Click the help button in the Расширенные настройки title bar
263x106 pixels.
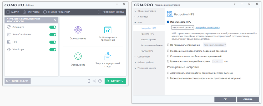pyautogui.click(x=235, y=4)
